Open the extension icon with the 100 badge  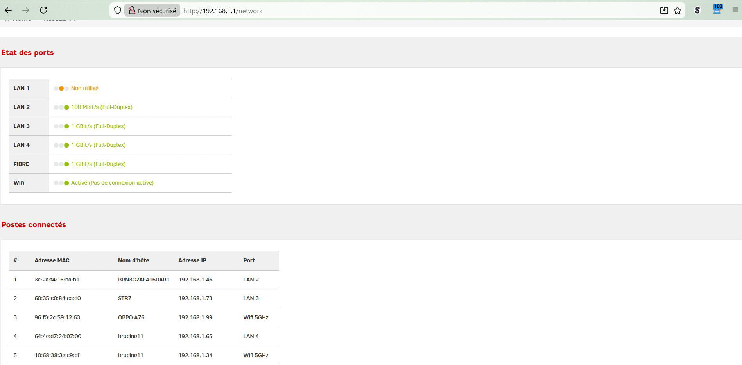pos(717,9)
